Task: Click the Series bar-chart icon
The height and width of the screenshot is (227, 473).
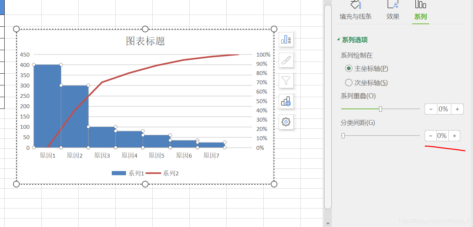Action: [420, 4]
